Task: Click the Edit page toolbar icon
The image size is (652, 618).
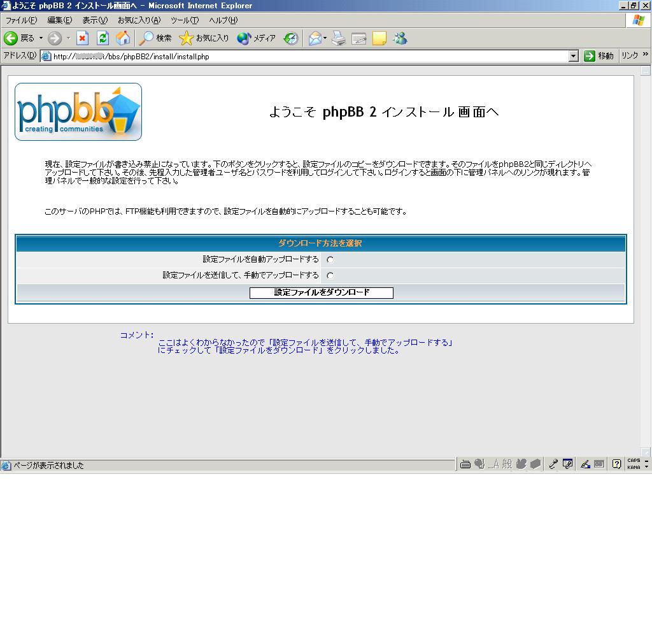Action: 359,38
